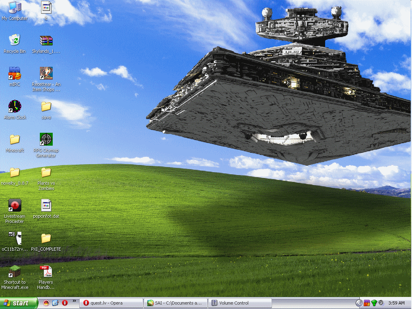Open the mIRC desktop shortcut
The width and height of the screenshot is (412, 309).
coord(14,73)
